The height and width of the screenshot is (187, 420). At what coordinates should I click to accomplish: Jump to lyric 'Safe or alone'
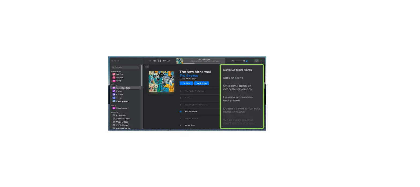click(x=233, y=78)
